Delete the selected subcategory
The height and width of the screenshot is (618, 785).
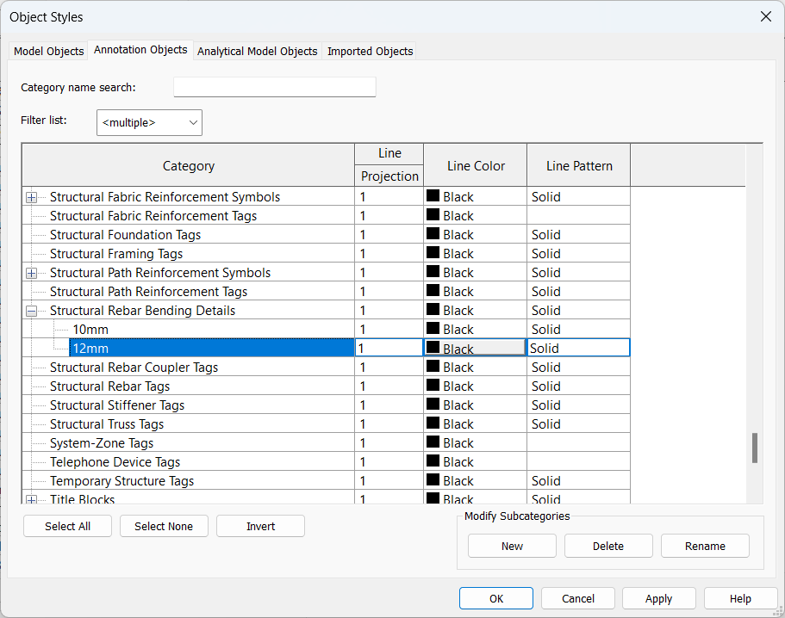point(608,545)
